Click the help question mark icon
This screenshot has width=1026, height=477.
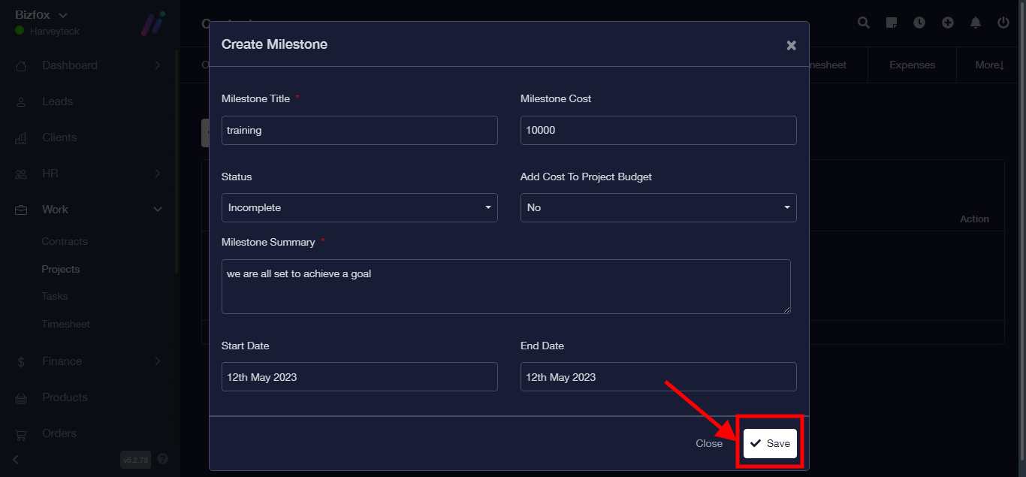point(163,458)
